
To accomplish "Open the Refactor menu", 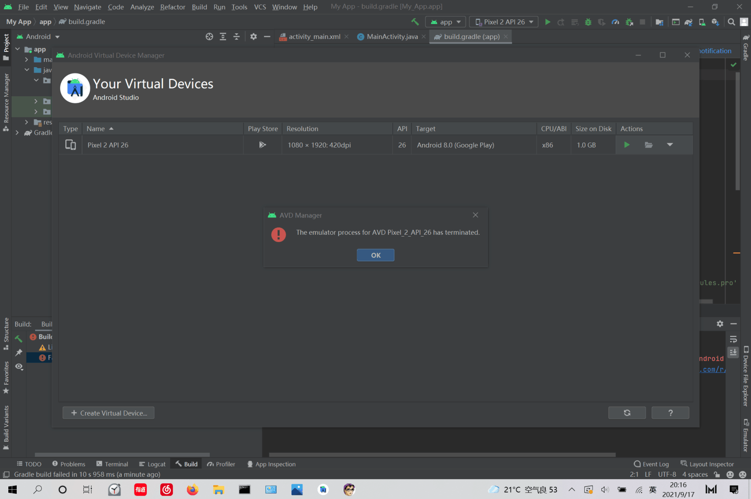I will (172, 7).
